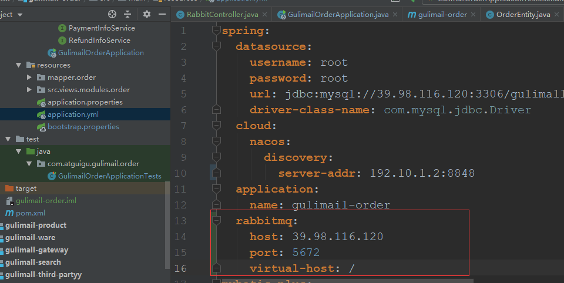
Task: Close the gulimail-order tab
Action: (x=473, y=15)
